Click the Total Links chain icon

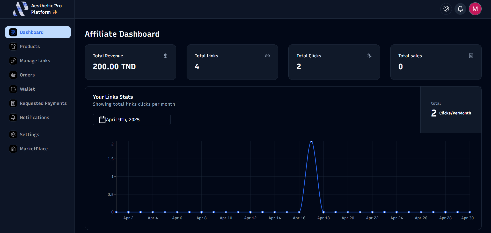pos(267,56)
